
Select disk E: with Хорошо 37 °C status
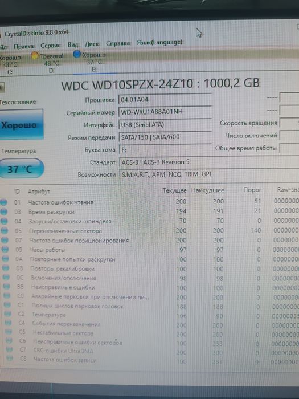(90, 62)
